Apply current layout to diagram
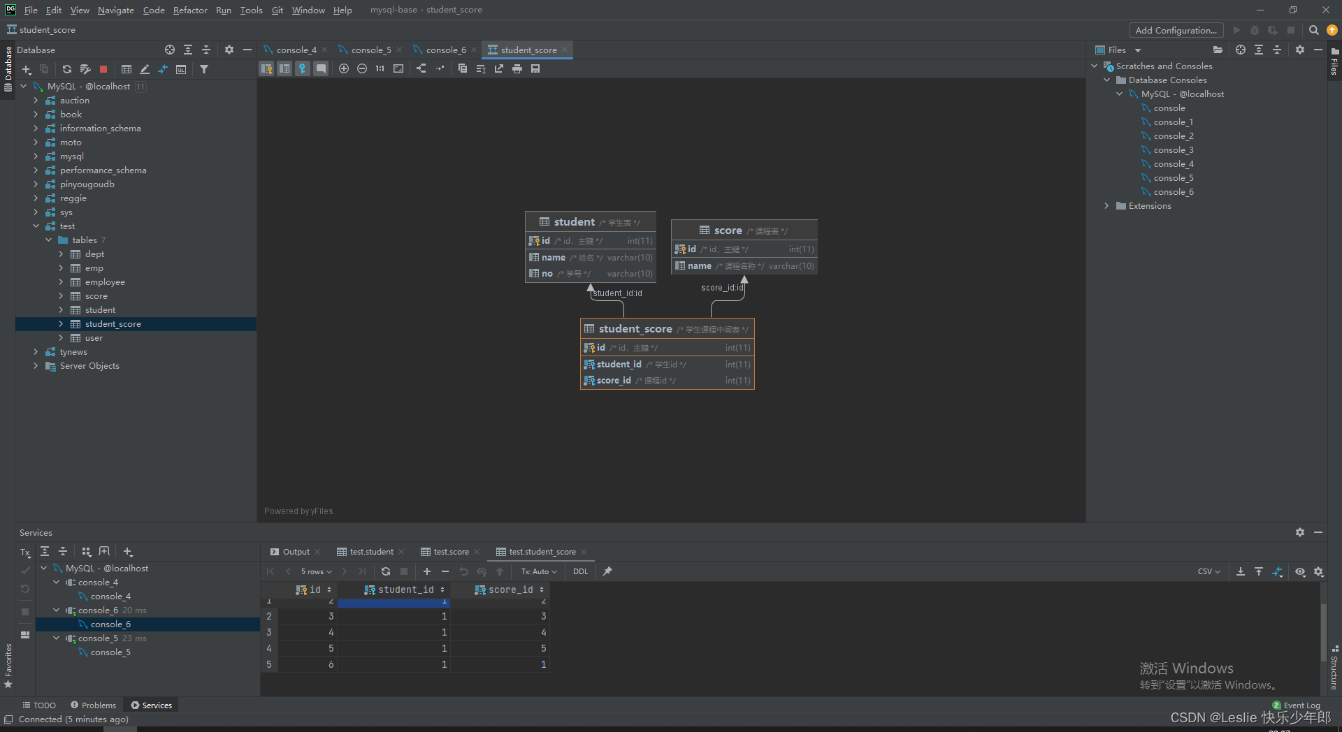Image resolution: width=1342 pixels, height=732 pixels. pos(421,68)
